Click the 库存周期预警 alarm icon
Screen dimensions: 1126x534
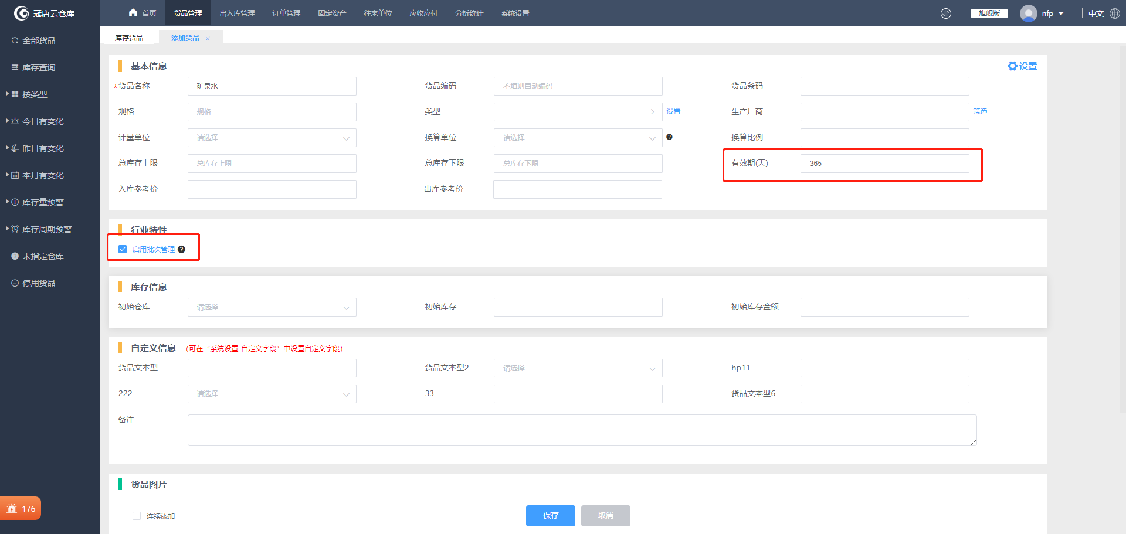point(15,229)
